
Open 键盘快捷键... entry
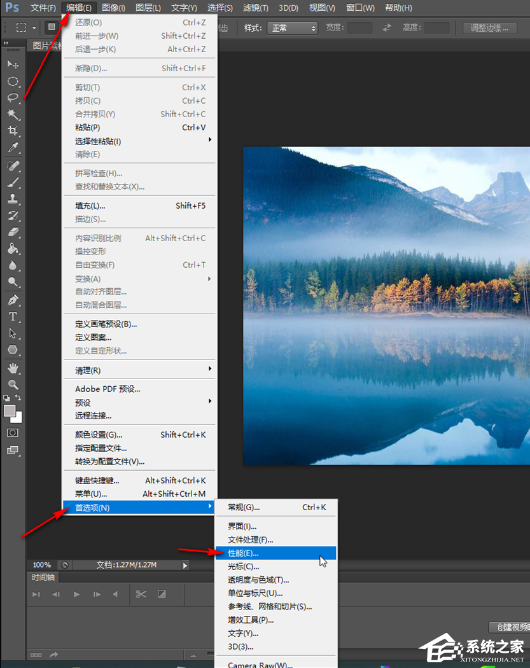140,480
